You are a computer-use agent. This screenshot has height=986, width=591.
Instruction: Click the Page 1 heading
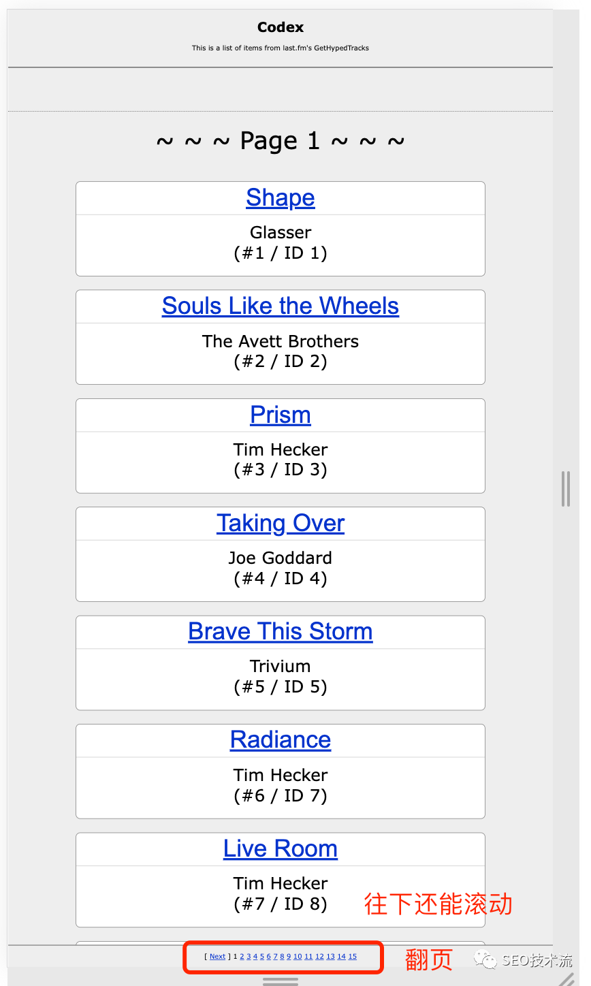pyautogui.click(x=280, y=141)
